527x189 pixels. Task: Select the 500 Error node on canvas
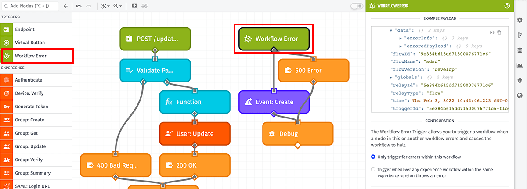pyautogui.click(x=314, y=70)
